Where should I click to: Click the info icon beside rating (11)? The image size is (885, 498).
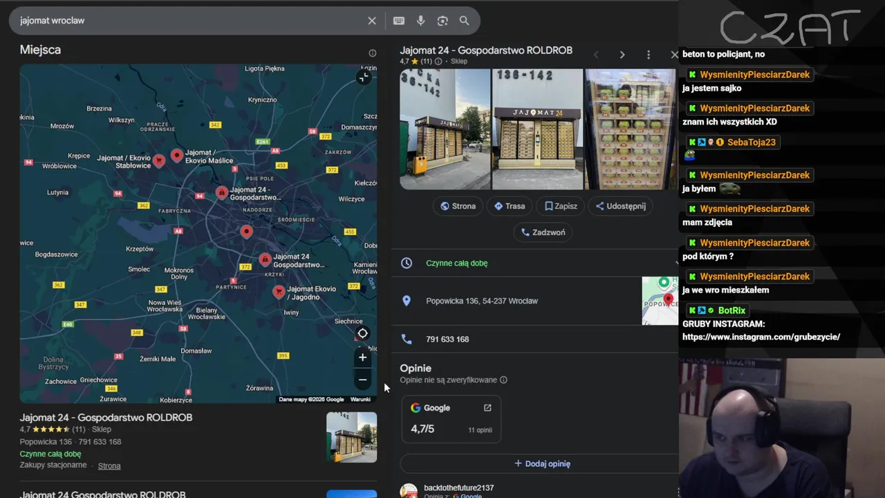(x=438, y=62)
